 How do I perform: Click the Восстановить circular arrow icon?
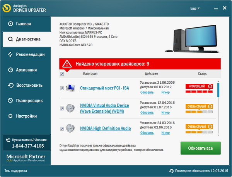pos(10,85)
